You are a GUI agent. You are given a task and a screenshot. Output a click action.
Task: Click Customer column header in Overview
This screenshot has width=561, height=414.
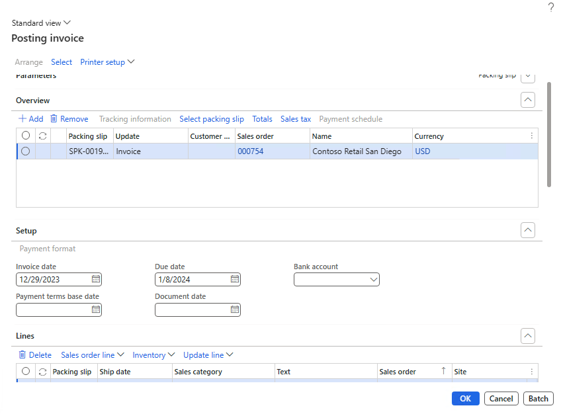click(212, 136)
